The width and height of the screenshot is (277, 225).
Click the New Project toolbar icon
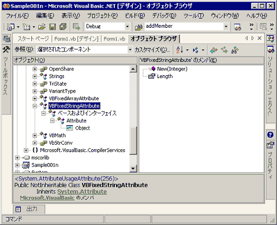(10, 27)
